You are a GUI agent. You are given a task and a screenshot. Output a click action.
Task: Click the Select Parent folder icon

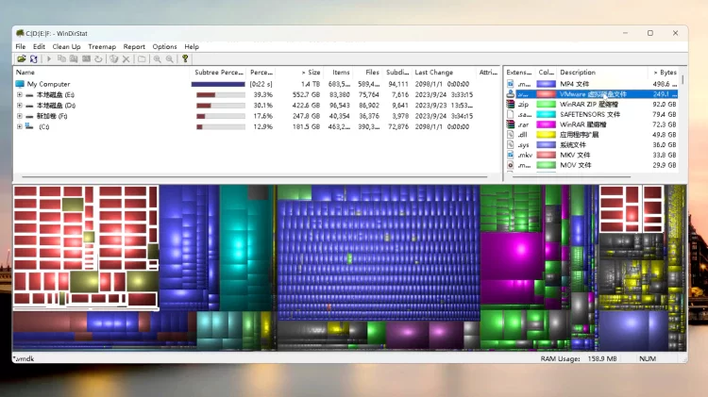pyautogui.click(x=142, y=58)
